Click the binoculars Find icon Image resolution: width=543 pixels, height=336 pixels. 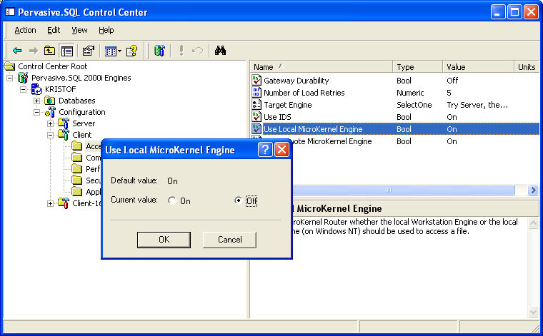[220, 51]
